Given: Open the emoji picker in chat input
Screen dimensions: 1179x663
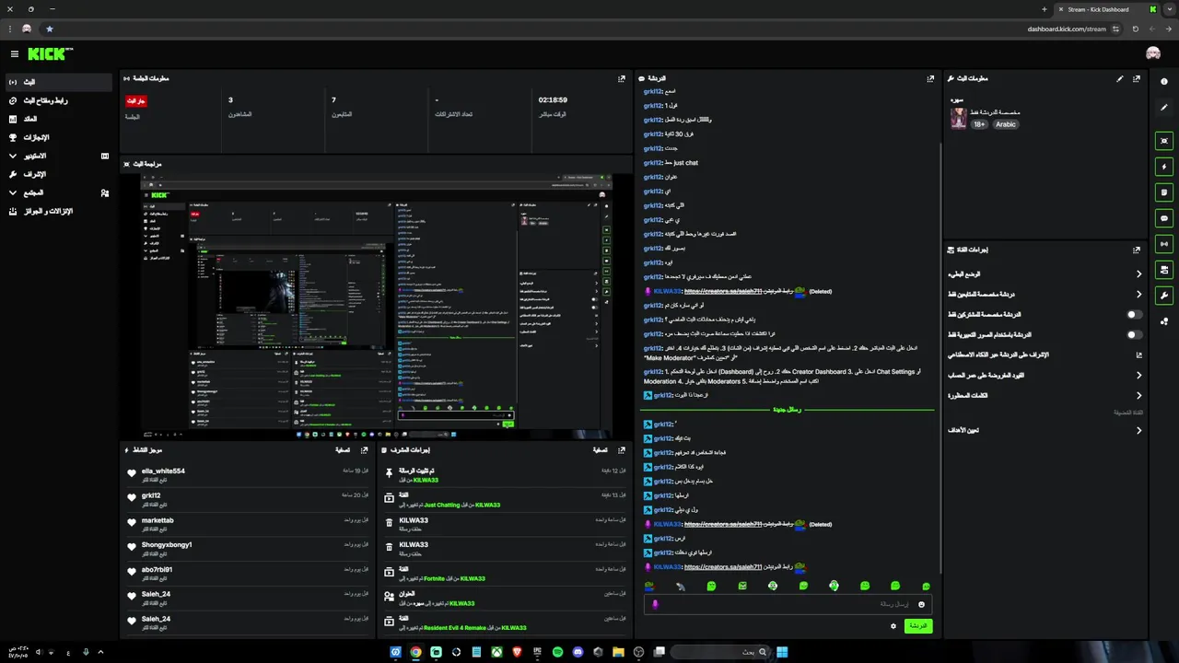Looking at the screenshot, I should point(921,604).
